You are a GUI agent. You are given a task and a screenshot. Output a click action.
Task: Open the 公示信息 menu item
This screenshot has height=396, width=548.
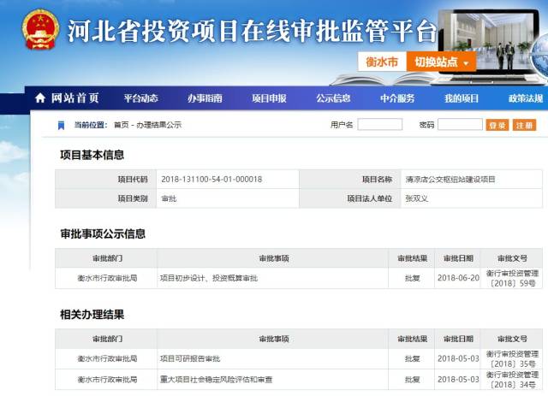(333, 98)
